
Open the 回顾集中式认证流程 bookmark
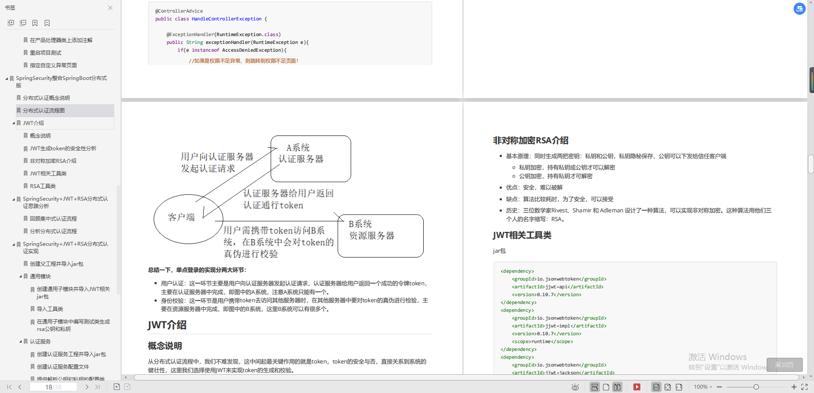[x=53, y=218]
